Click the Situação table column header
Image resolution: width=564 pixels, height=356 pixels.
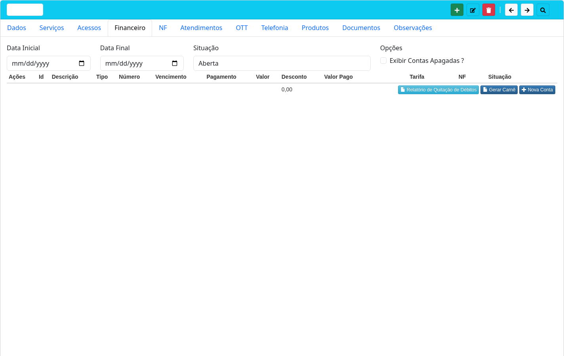pyautogui.click(x=499, y=77)
